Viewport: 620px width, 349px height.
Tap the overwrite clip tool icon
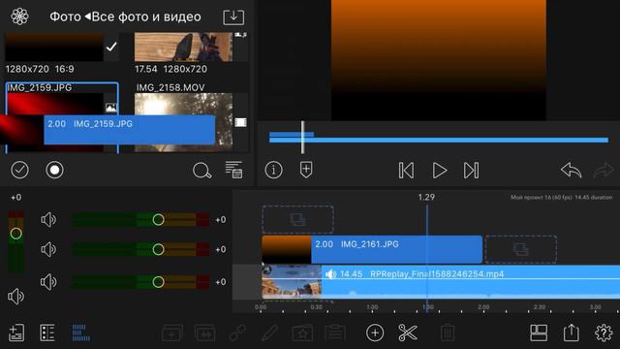(204, 333)
